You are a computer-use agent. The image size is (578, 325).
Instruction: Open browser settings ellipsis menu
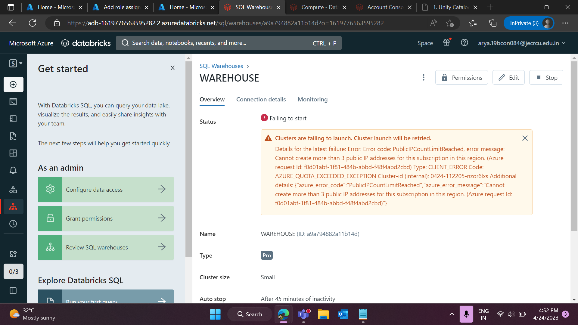[x=565, y=23]
